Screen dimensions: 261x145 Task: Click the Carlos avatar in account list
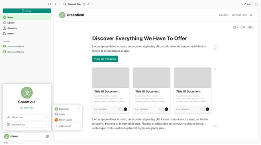56,114
